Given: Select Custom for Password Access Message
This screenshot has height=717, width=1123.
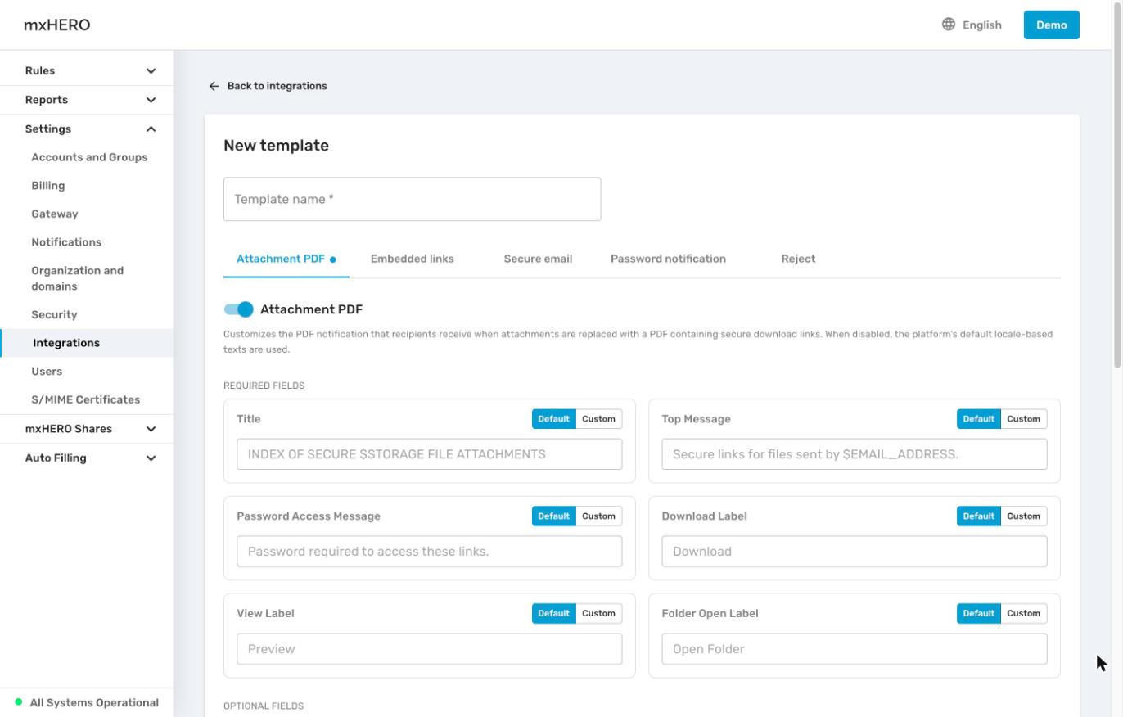Looking at the screenshot, I should (x=598, y=516).
